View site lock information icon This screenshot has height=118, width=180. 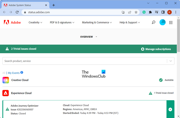25,12
